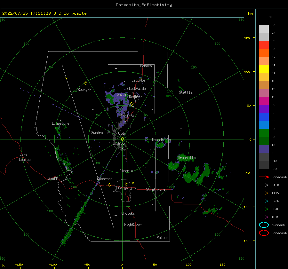
Task: Click the magenta 42-39 dBZ swatch
Action: (x=264, y=101)
